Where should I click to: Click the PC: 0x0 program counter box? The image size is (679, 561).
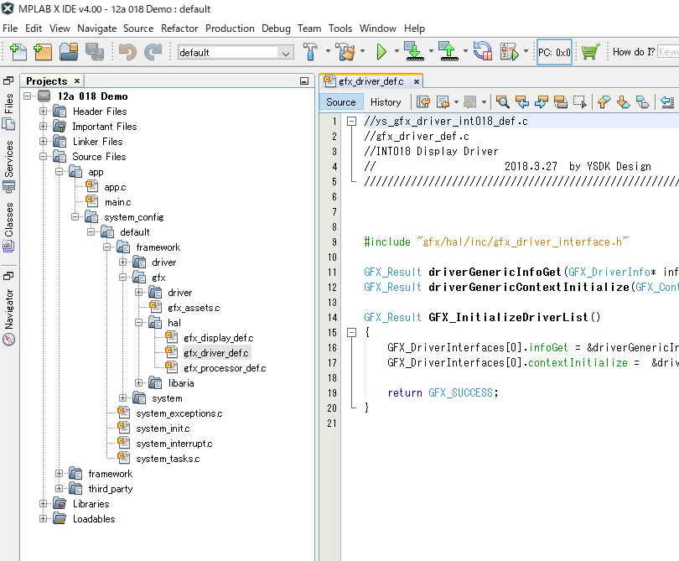(x=554, y=52)
